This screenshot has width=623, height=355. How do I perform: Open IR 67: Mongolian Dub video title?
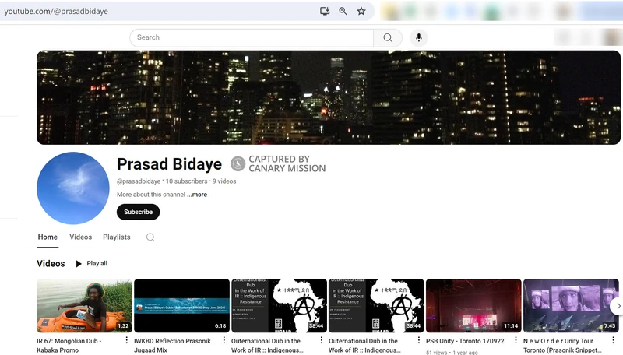[x=69, y=346]
